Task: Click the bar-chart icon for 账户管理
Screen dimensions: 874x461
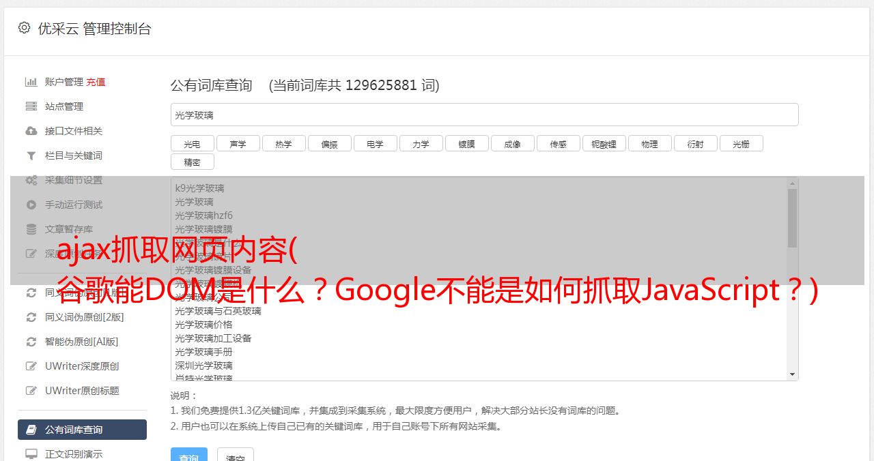Action: point(31,82)
